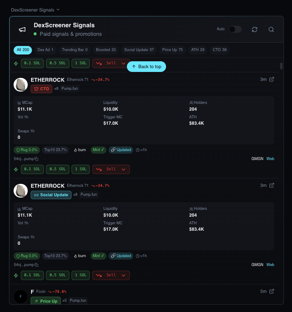Click the <1h clock icon on CTO card
Image resolution: width=292 pixels, height=312 pixels.
click(x=137, y=150)
